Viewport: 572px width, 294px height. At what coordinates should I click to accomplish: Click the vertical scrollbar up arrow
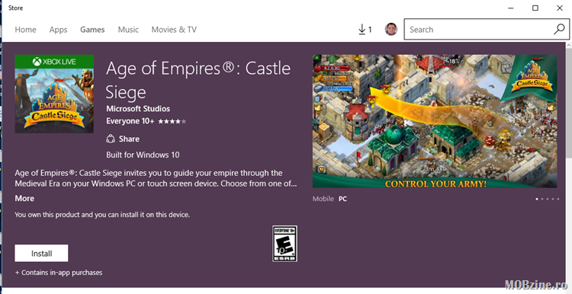pyautogui.click(x=569, y=46)
